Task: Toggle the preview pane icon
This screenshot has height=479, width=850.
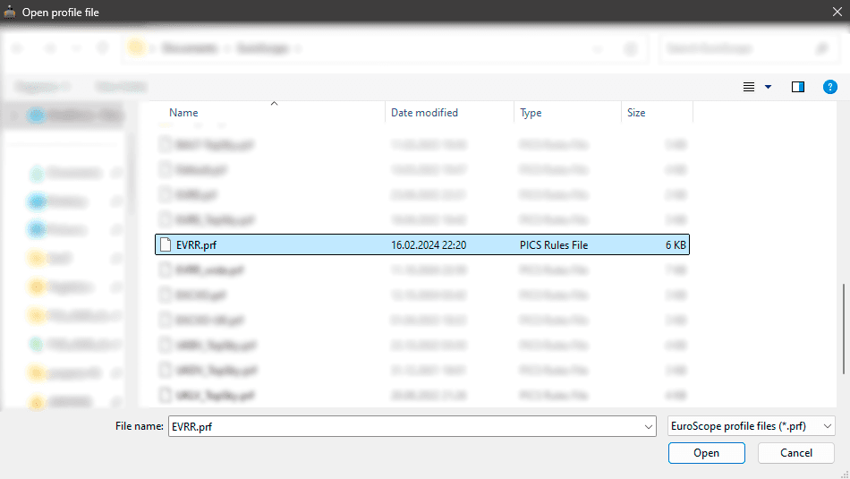Action: [798, 87]
